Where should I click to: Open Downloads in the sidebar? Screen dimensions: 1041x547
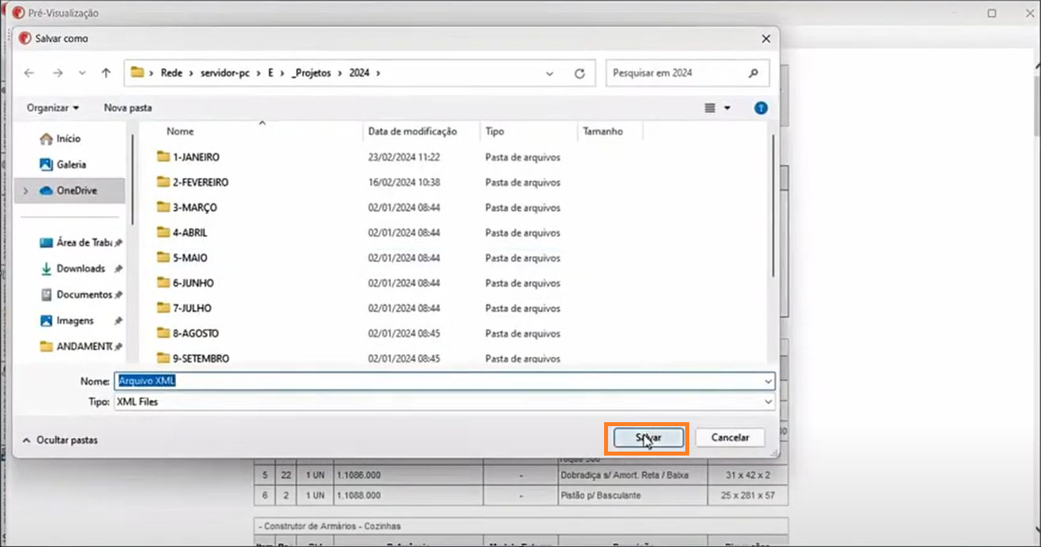[80, 269]
